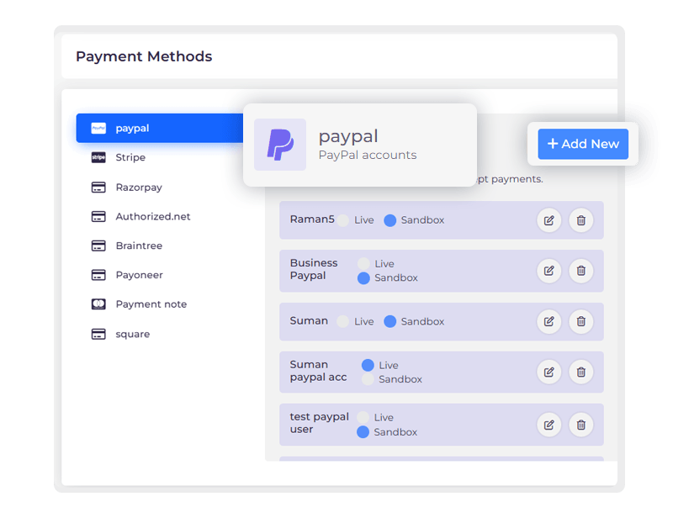Delete the test paypal user account
The height and width of the screenshot is (523, 673).
point(580,425)
